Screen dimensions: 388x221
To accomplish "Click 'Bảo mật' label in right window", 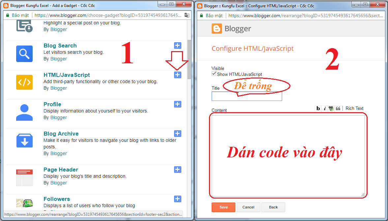I will (x=214, y=16).
